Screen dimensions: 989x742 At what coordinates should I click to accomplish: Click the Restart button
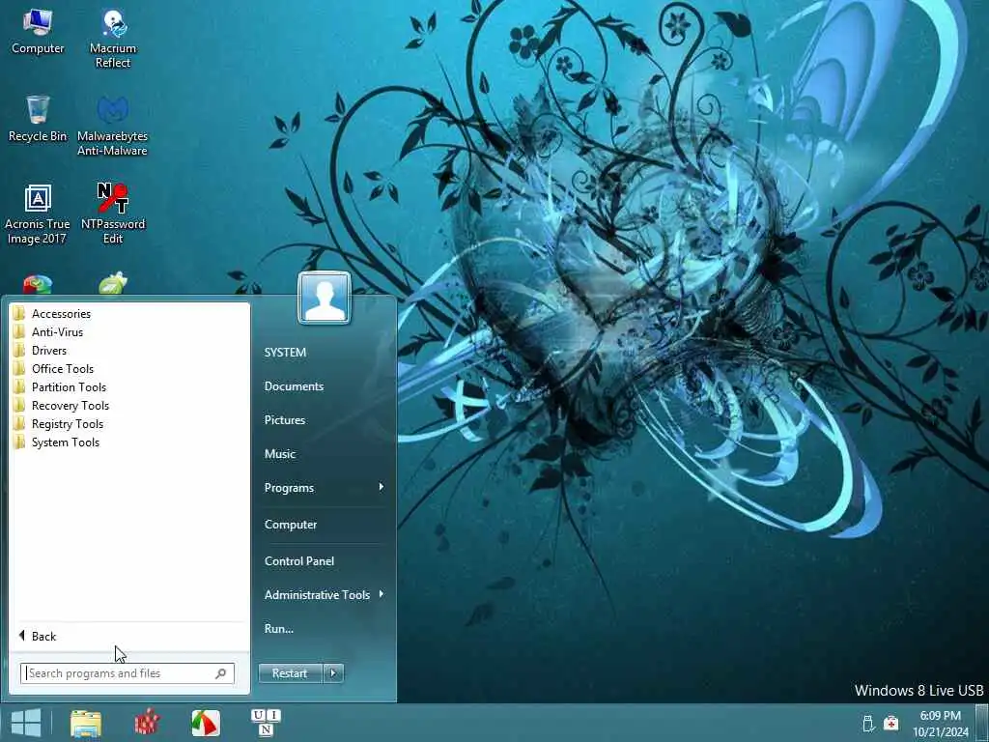[x=290, y=673]
